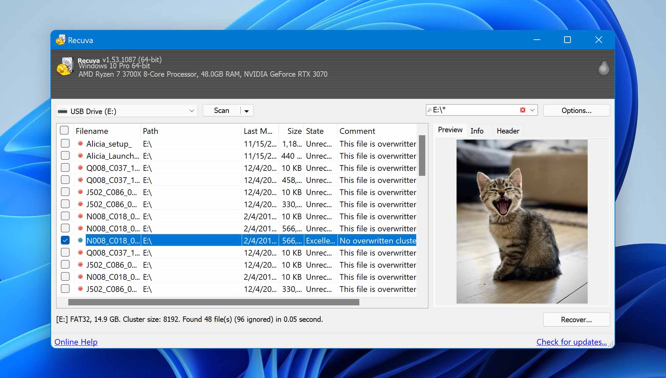Click the status bar text FAT32, 14.9 GB

pyautogui.click(x=189, y=319)
